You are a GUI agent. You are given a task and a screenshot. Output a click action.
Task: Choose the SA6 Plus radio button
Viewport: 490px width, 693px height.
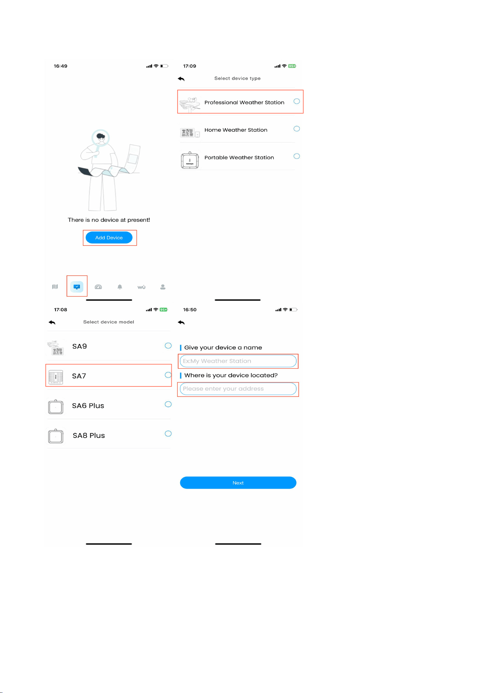[168, 404]
